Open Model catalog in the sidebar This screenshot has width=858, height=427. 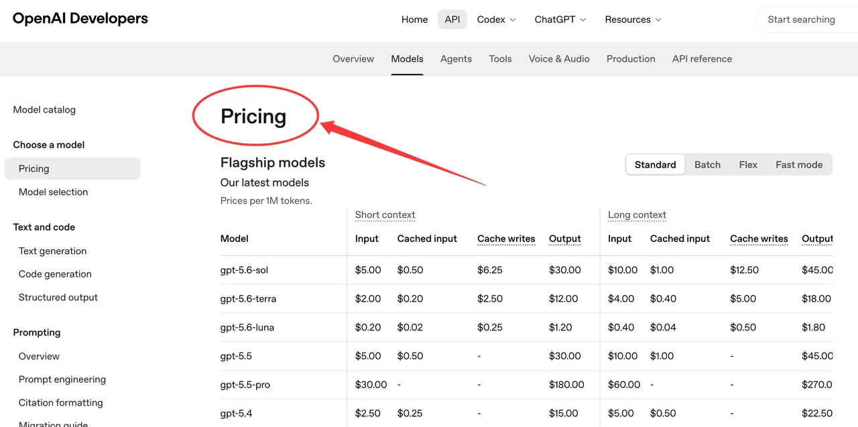(44, 110)
